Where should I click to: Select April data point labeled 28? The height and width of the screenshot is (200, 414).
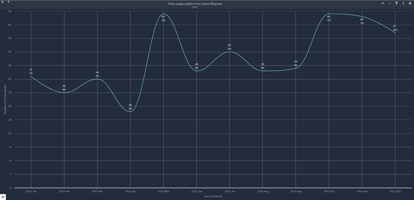click(x=130, y=112)
